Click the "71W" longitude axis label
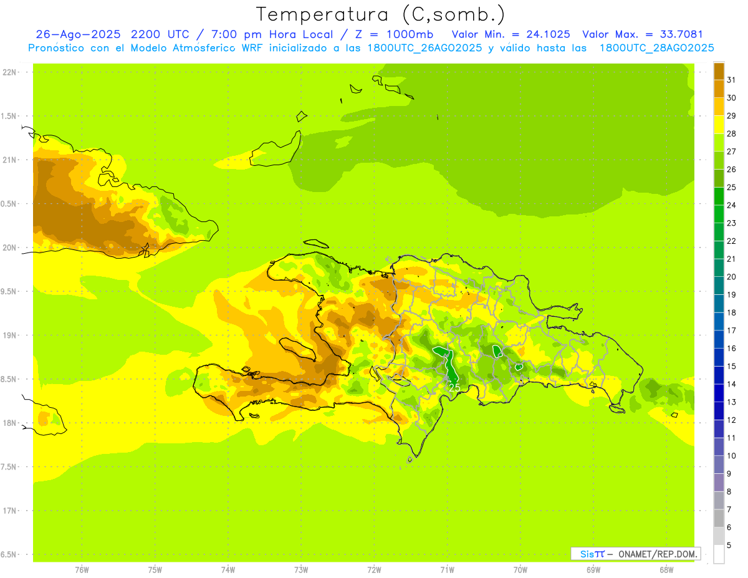Screen dimensions: 748x578 point(447,570)
